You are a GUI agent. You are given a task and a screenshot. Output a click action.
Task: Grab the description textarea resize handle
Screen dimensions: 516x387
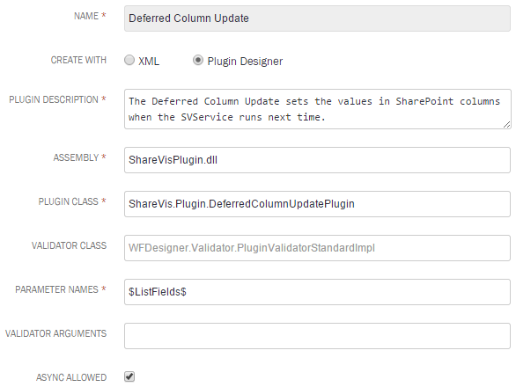click(507, 125)
